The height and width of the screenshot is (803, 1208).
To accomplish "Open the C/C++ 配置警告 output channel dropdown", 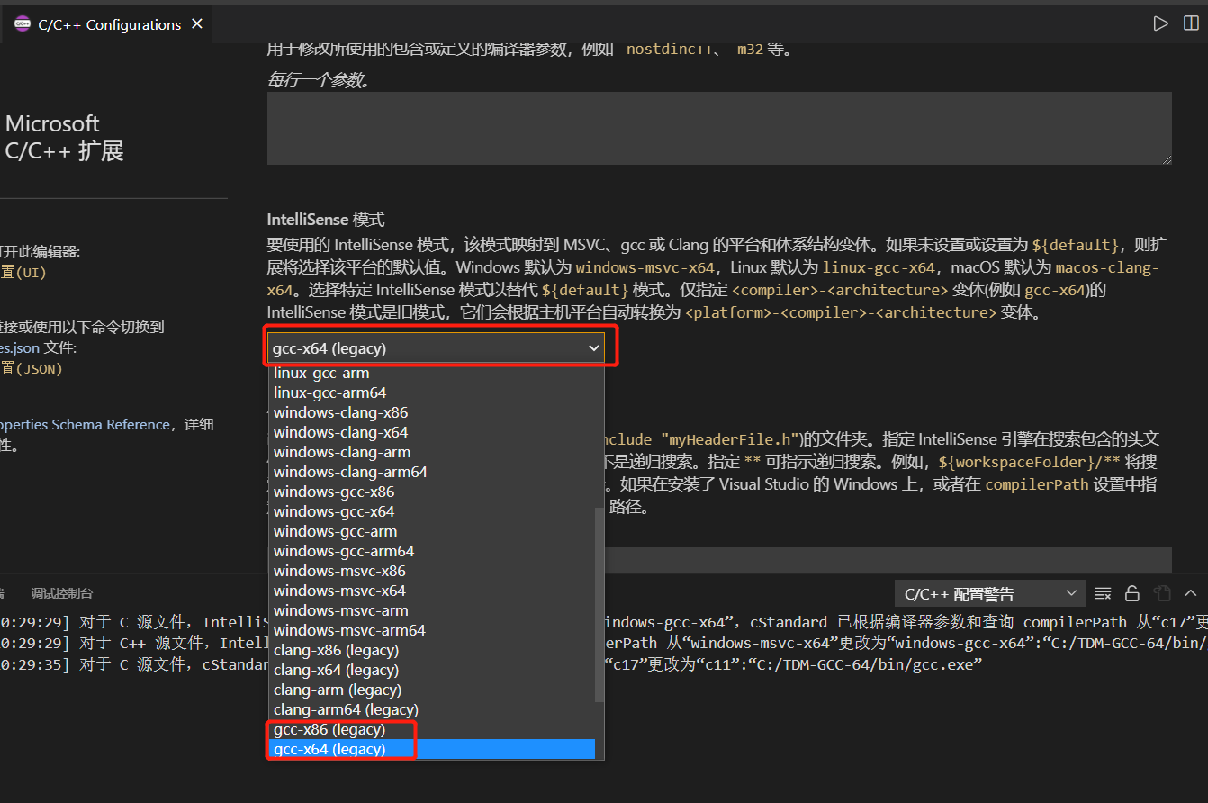I will point(990,594).
